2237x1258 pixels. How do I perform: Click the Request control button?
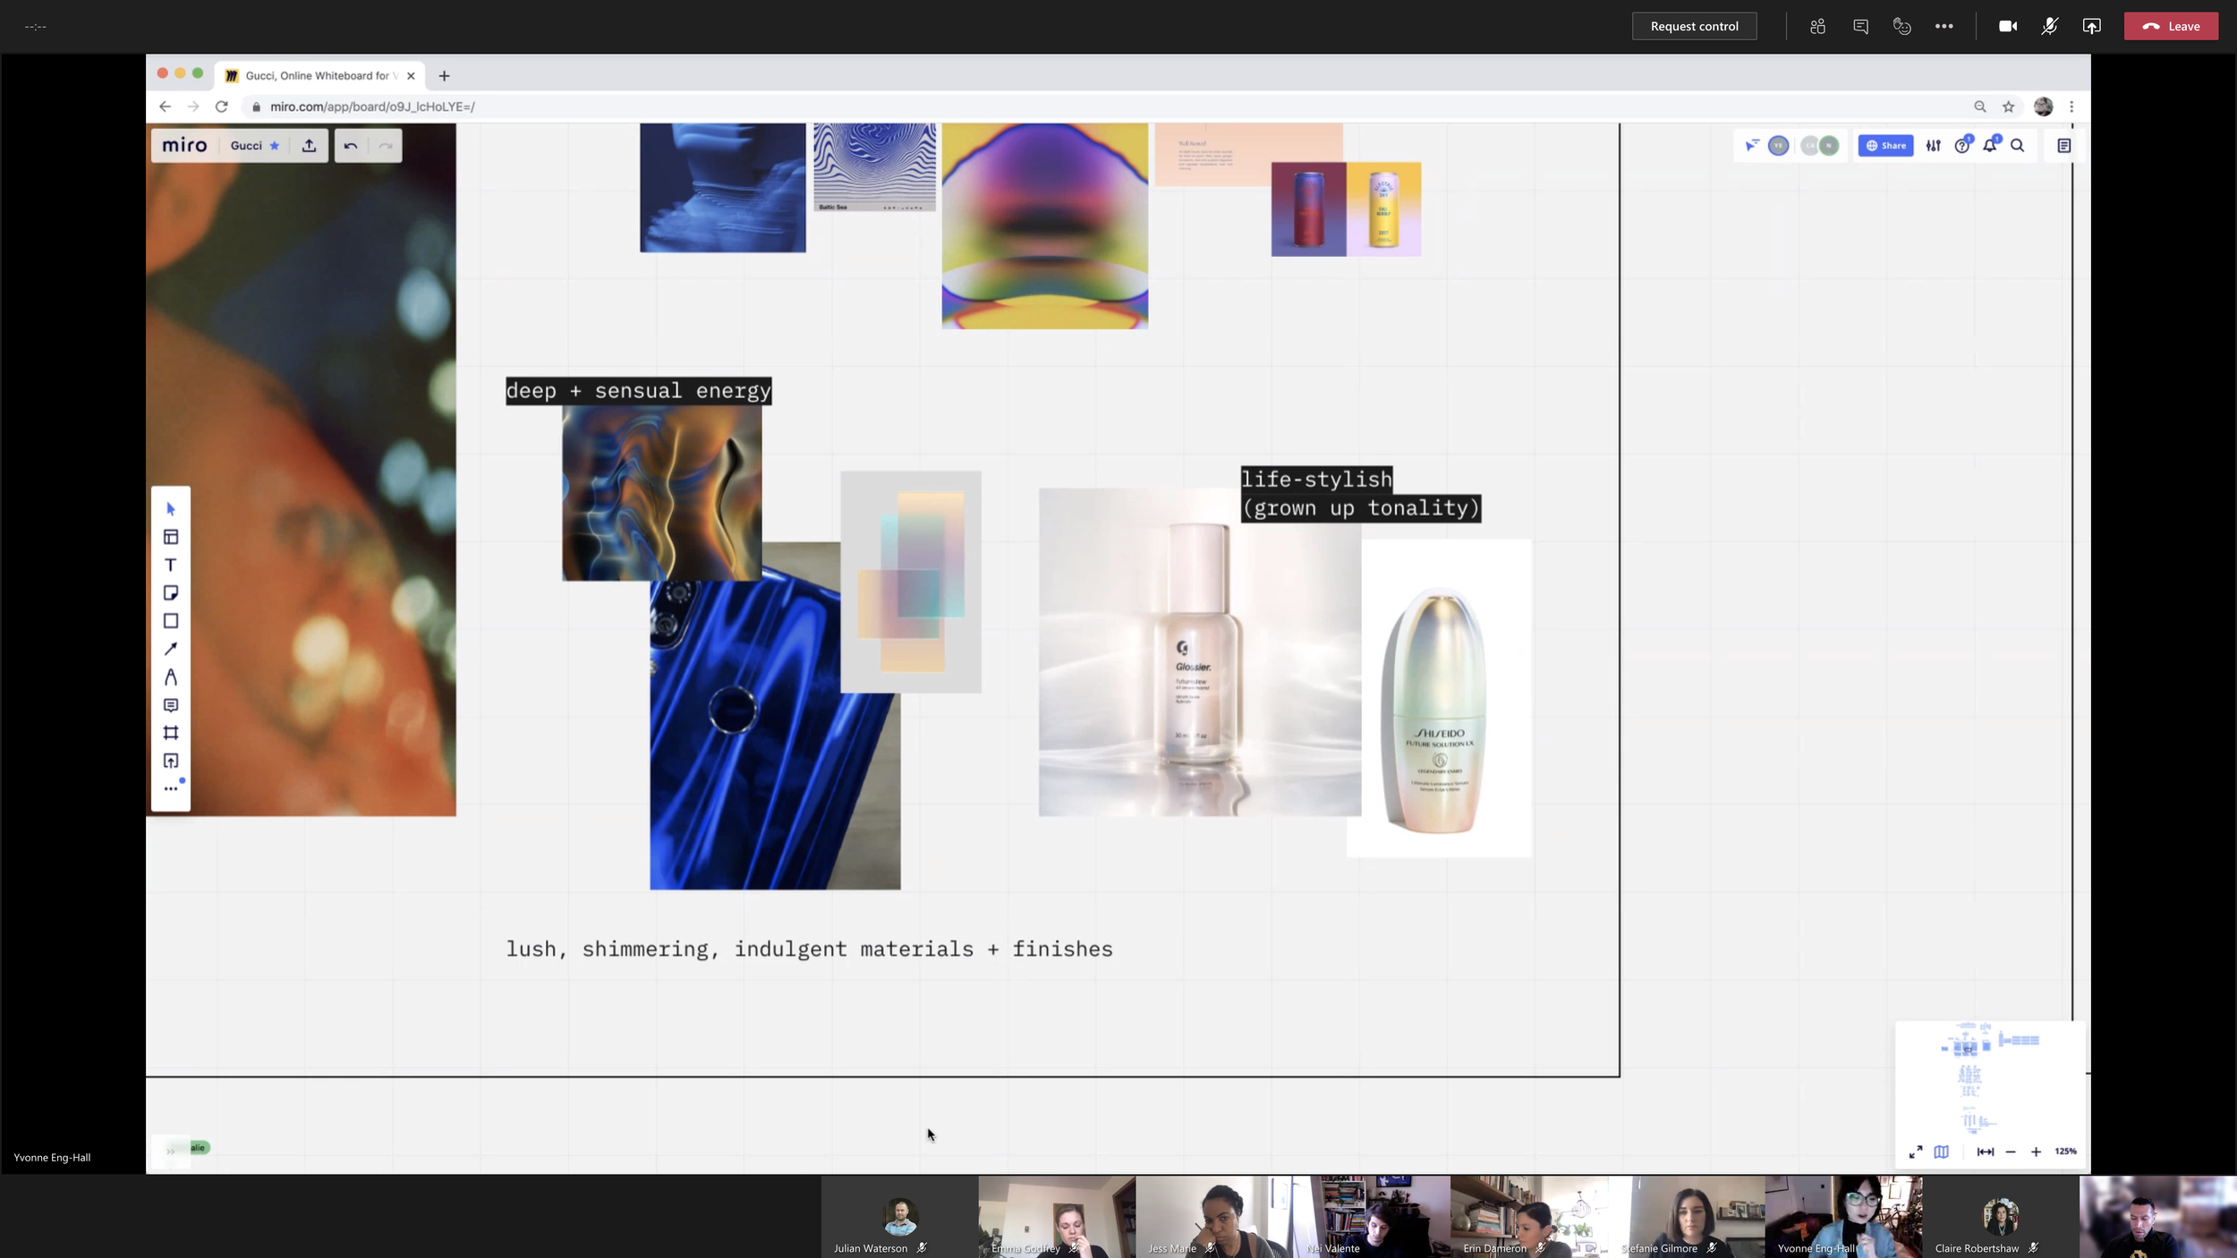point(1694,26)
